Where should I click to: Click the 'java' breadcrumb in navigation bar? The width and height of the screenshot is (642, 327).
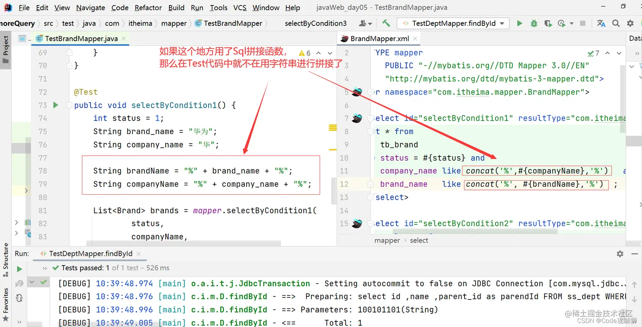point(89,23)
